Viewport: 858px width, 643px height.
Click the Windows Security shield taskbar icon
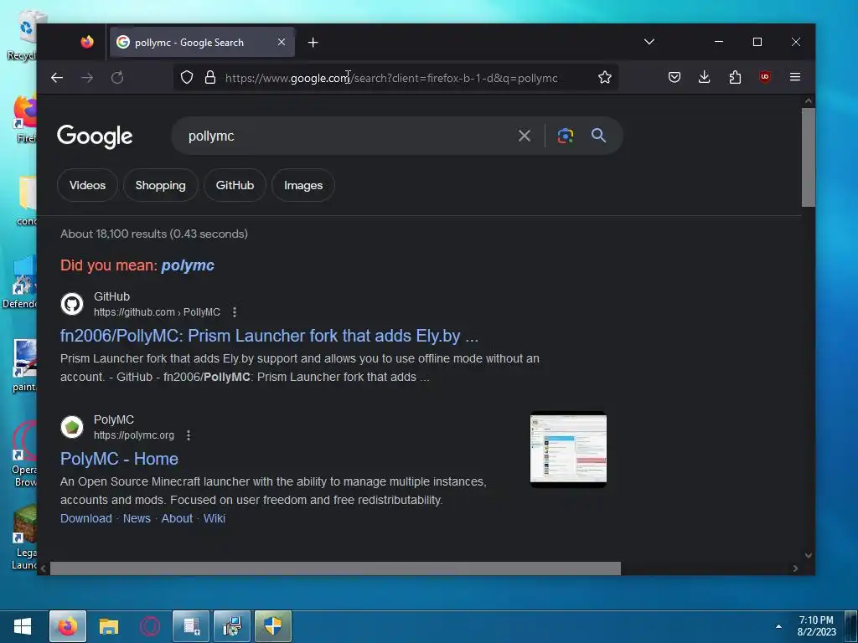(x=273, y=626)
